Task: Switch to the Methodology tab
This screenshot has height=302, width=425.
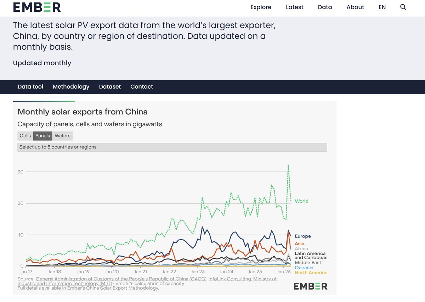Action: (71, 86)
